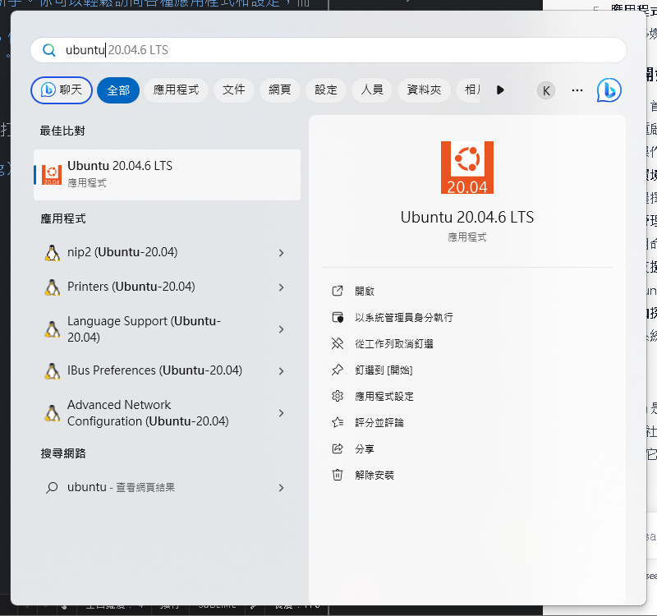The width and height of the screenshot is (657, 616).
Task: Open Language Support (Ubuntu-20.04) result
Action: pyautogui.click(x=168, y=329)
